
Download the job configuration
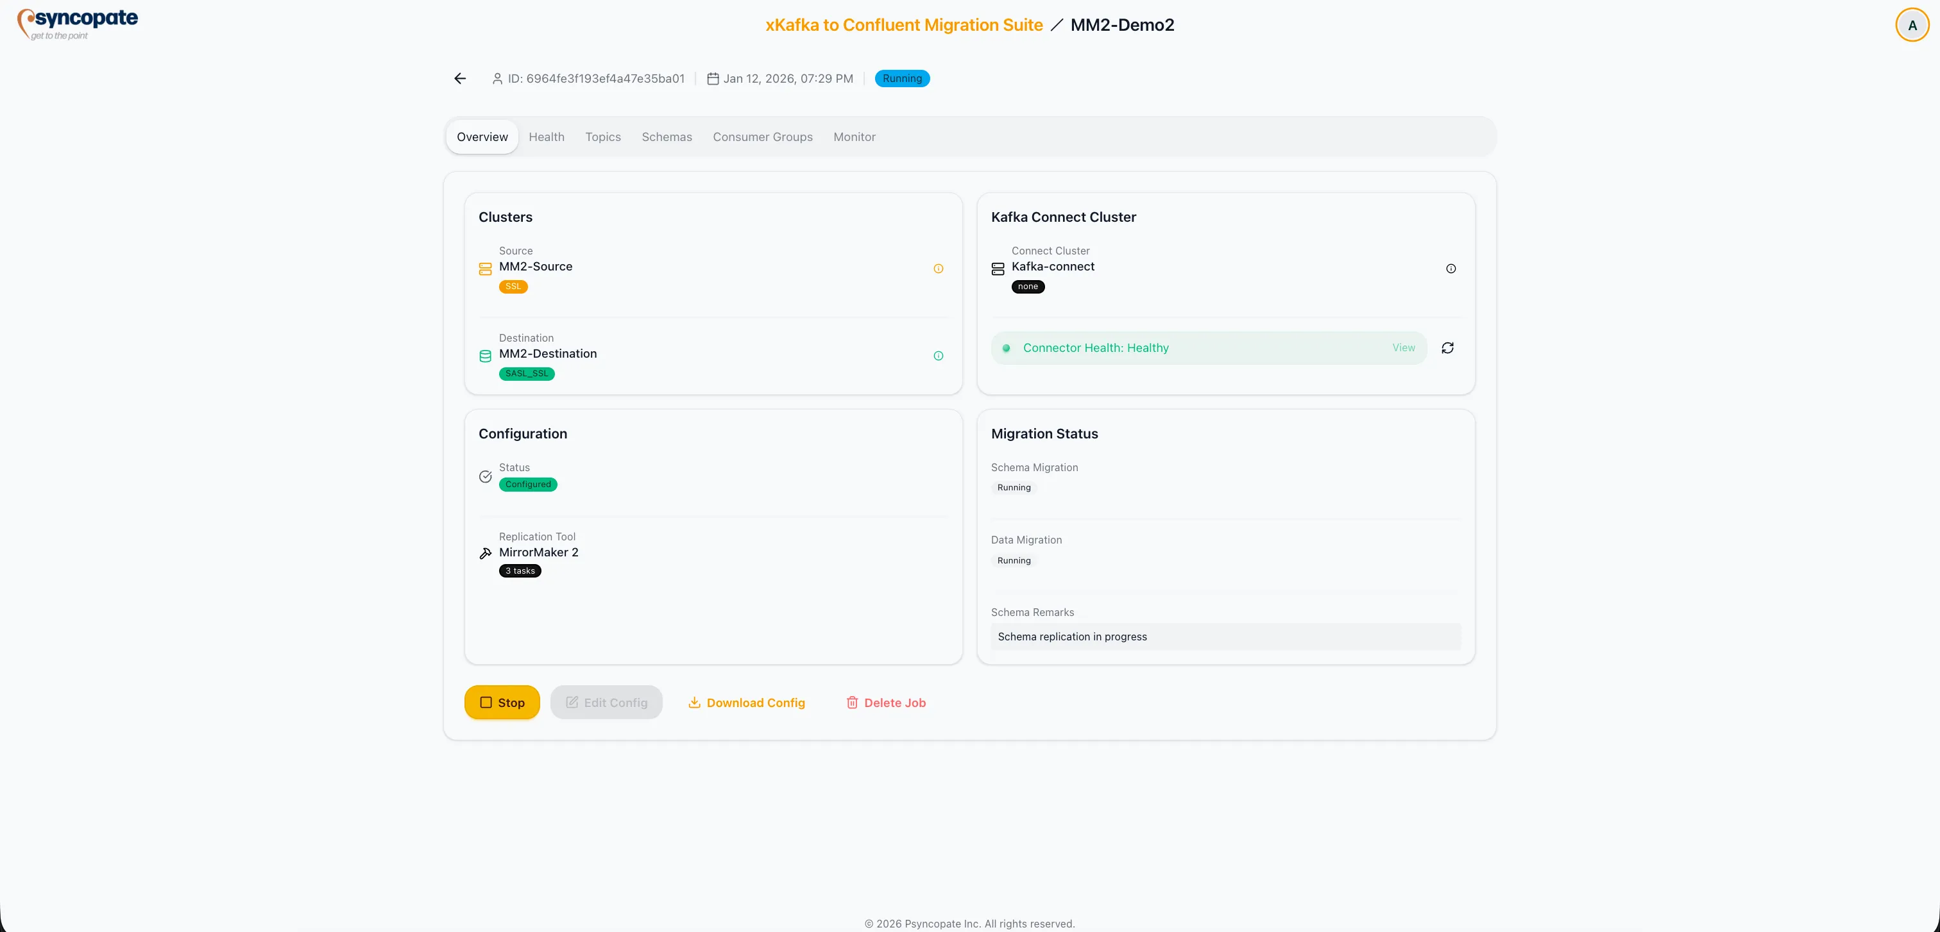[x=746, y=702]
